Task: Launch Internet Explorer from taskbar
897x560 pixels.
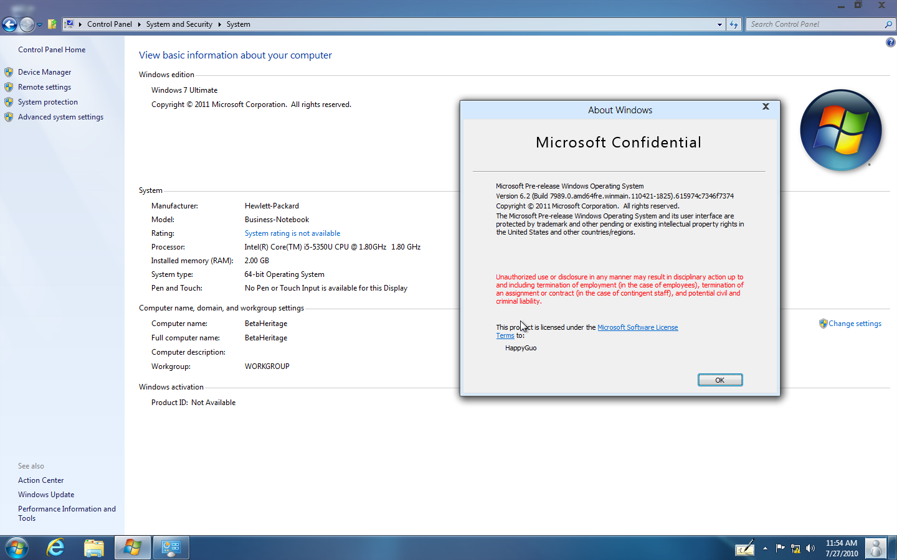Action: point(55,548)
